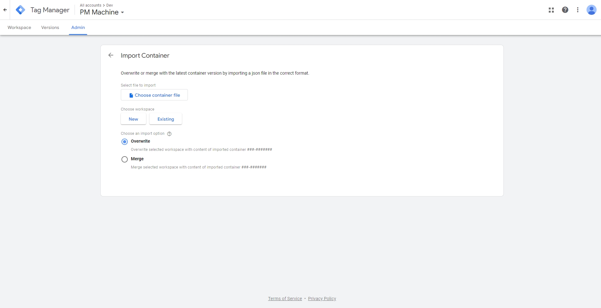This screenshot has width=601, height=308.
Task: Open the Admin tab
Action: pyautogui.click(x=78, y=27)
